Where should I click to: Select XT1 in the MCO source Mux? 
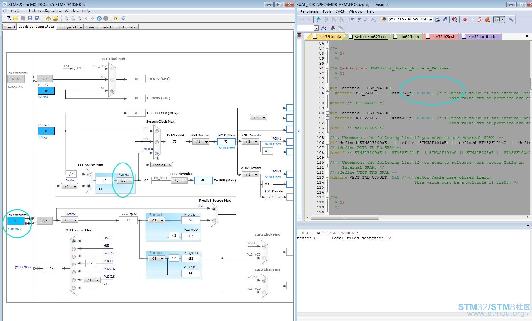(x=74, y=288)
